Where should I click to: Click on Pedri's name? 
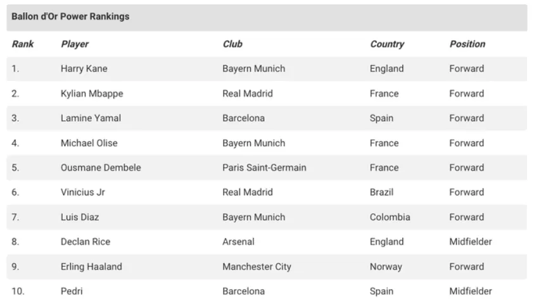tap(72, 291)
